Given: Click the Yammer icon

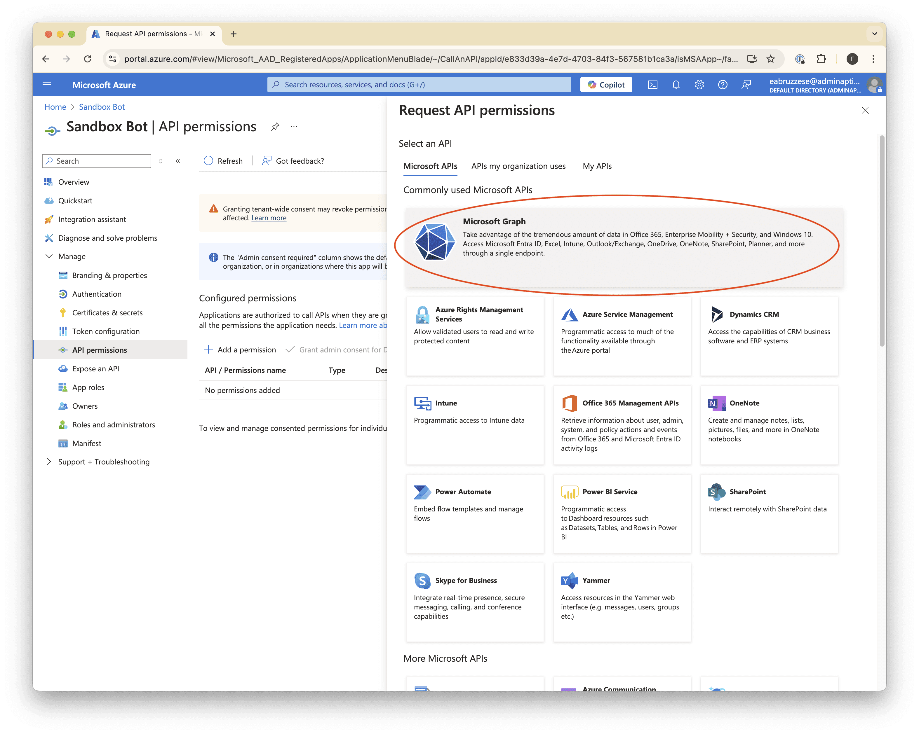Looking at the screenshot, I should pos(570,580).
